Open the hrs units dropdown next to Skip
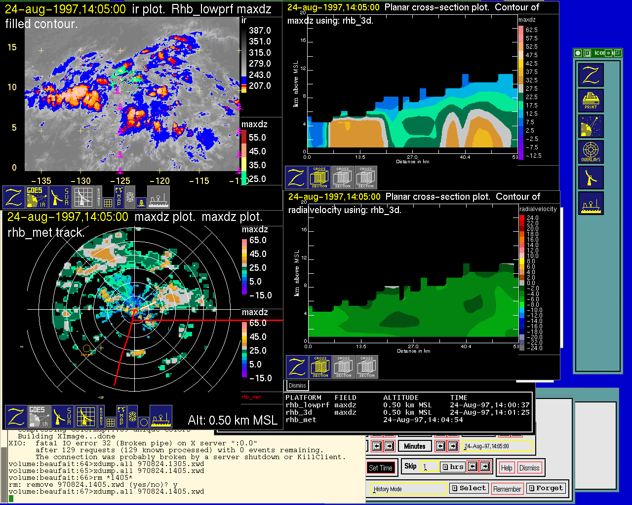Viewport: 632px width, 505px height. 452,467
